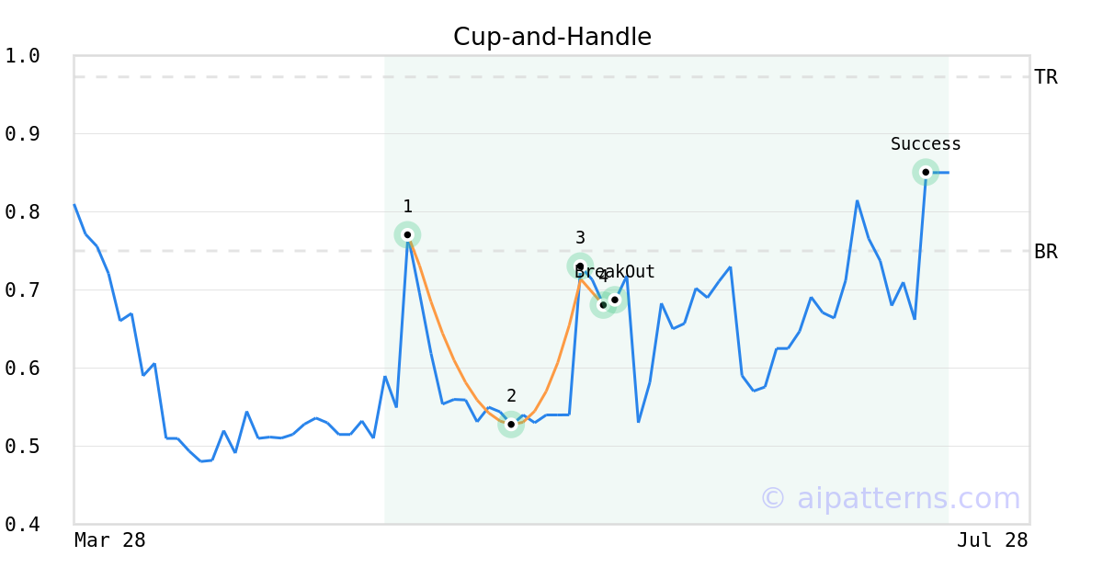
Task: Click the 0.6 y-axis label
Action: [22, 369]
